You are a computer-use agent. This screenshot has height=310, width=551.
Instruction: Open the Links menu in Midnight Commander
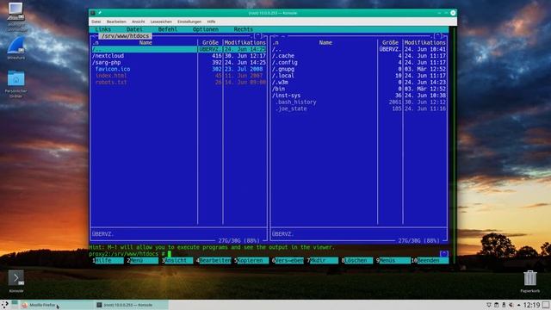pos(103,29)
